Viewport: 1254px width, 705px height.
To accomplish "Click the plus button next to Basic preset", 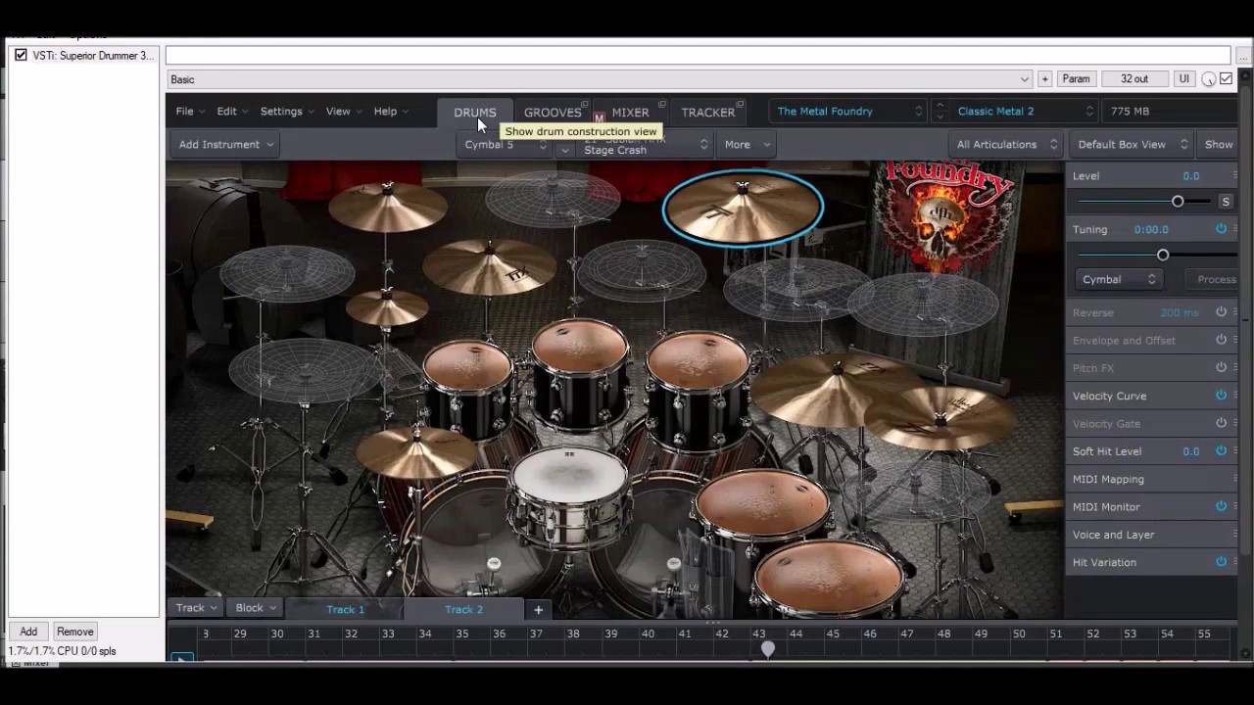I will [x=1044, y=79].
